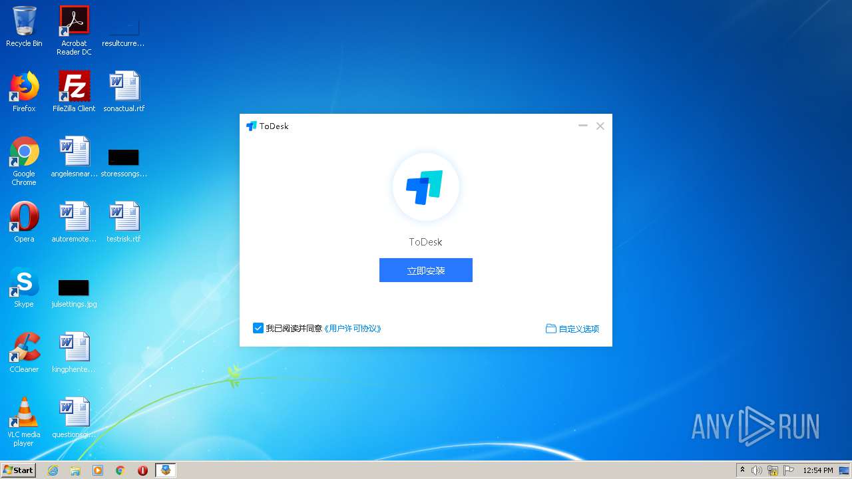Click the ToDesk title bar icon
The width and height of the screenshot is (852, 479).
tap(251, 126)
